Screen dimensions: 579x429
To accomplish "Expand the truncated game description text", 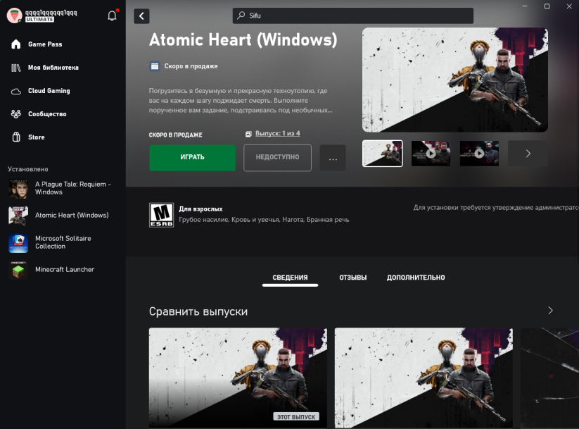I will tap(241, 101).
